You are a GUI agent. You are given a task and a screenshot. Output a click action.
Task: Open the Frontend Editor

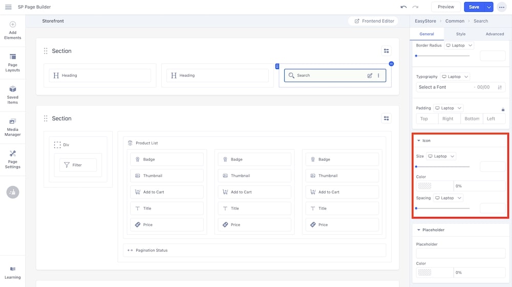point(374,21)
